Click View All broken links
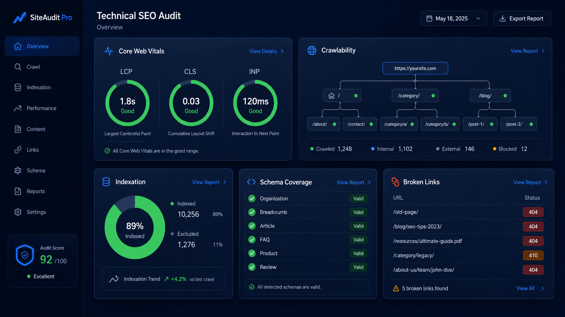Image resolution: width=565 pixels, height=317 pixels. pyautogui.click(x=525, y=288)
